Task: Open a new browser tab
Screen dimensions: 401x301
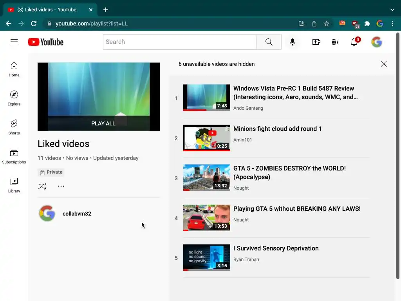Action: 106,10
